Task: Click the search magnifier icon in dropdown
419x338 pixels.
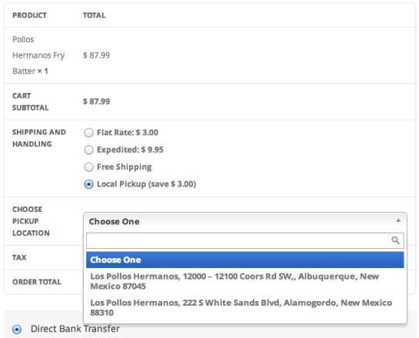Action: point(395,240)
